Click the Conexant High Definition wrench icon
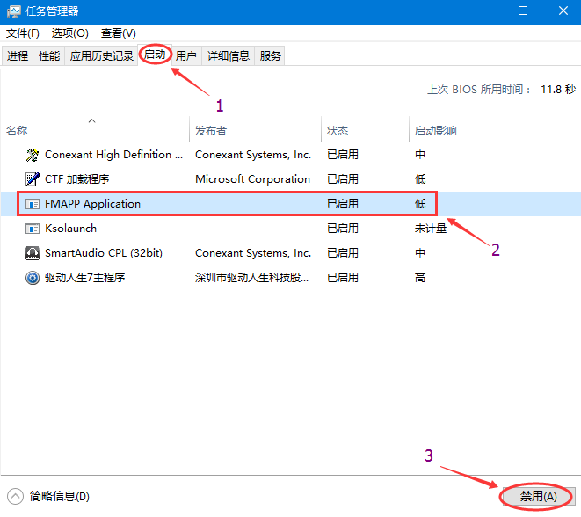The width and height of the screenshot is (581, 517). click(x=33, y=155)
